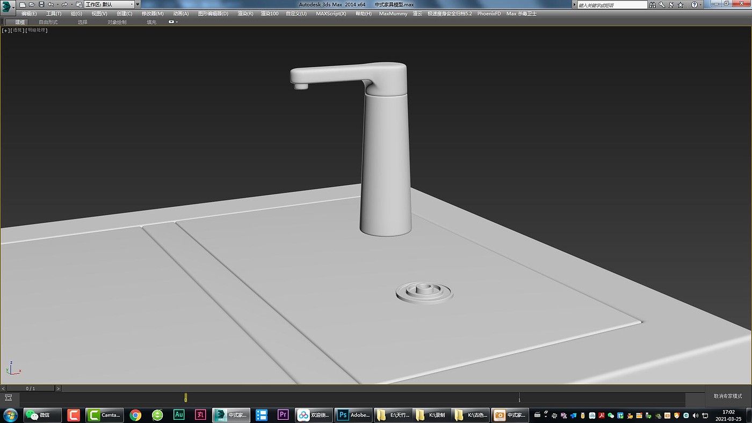The image size is (752, 423).
Task: Open the help question mark icon
Action: [694, 5]
